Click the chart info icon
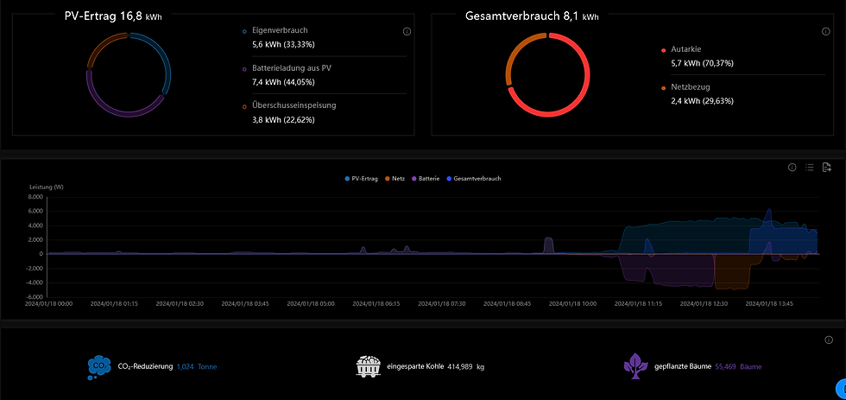846x400 pixels. tap(792, 168)
